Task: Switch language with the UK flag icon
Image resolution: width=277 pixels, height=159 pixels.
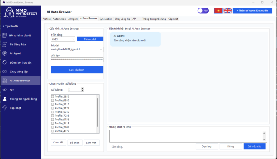Action: pos(227,11)
